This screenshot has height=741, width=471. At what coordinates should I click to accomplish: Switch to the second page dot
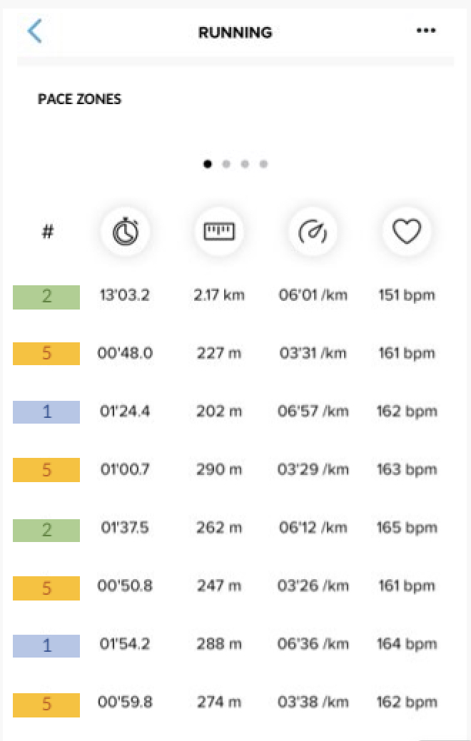226,164
